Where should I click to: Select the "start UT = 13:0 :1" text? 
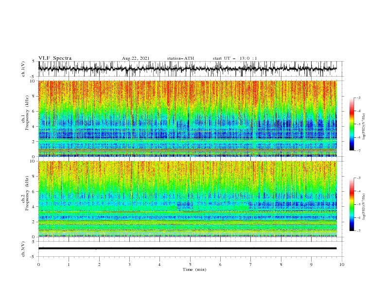click(x=235, y=58)
